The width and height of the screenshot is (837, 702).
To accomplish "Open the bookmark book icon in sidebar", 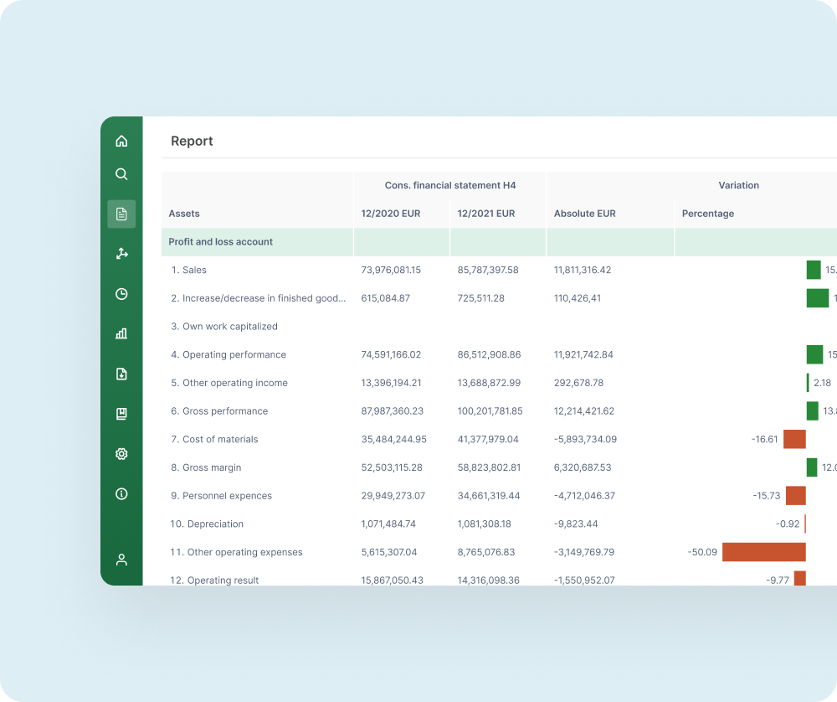I will click(x=121, y=414).
